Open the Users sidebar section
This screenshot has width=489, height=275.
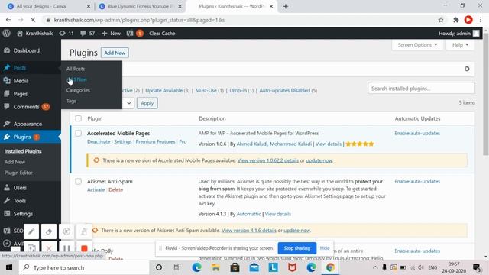pos(20,188)
